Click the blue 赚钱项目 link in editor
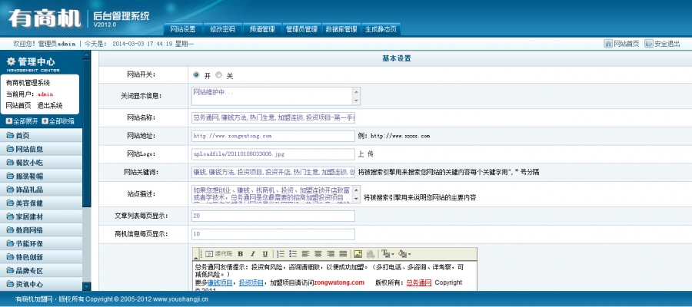 [x=220, y=282]
